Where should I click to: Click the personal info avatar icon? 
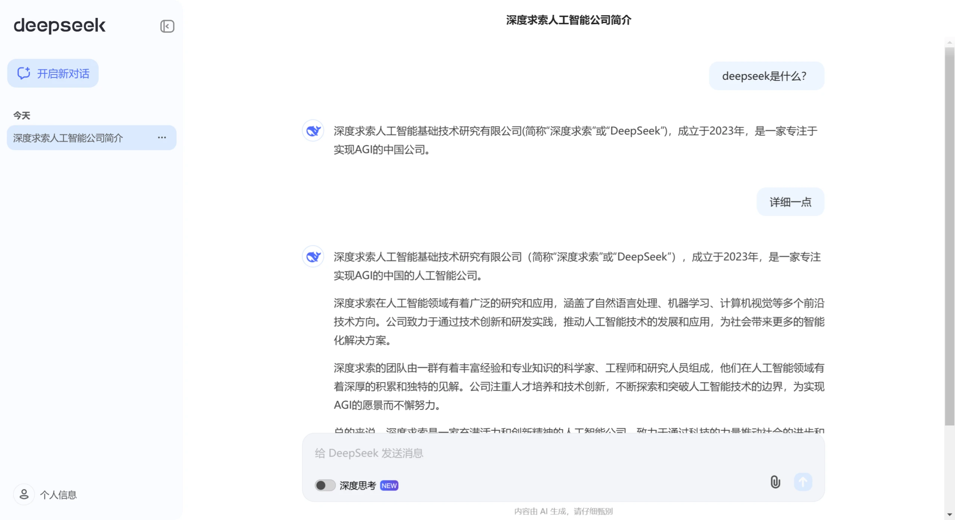24,494
